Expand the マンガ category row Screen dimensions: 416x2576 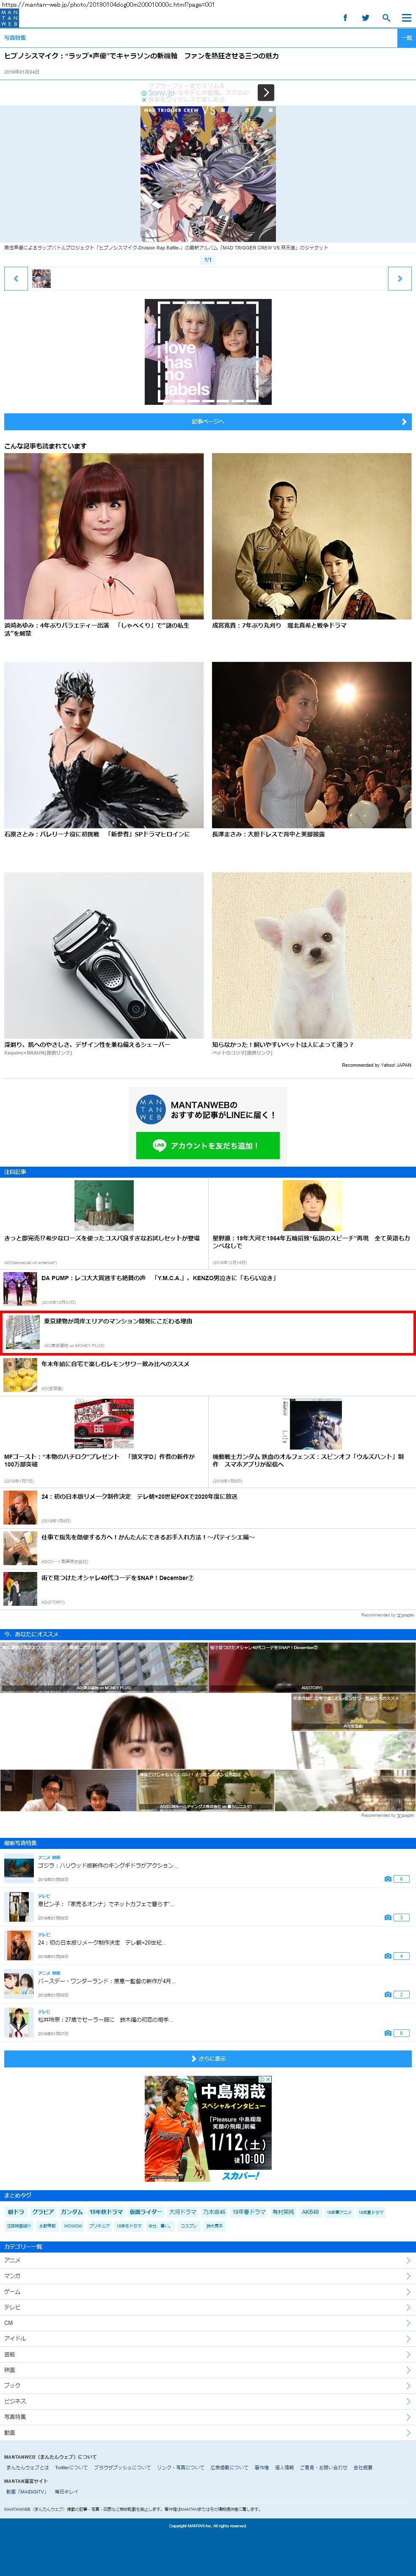[208, 2276]
